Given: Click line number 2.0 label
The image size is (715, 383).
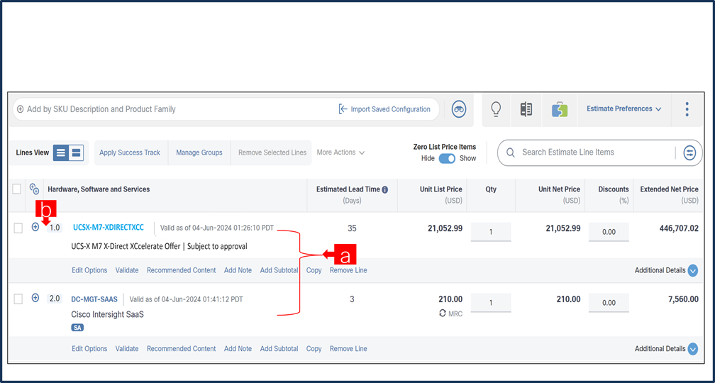Looking at the screenshot, I should tap(54, 299).
